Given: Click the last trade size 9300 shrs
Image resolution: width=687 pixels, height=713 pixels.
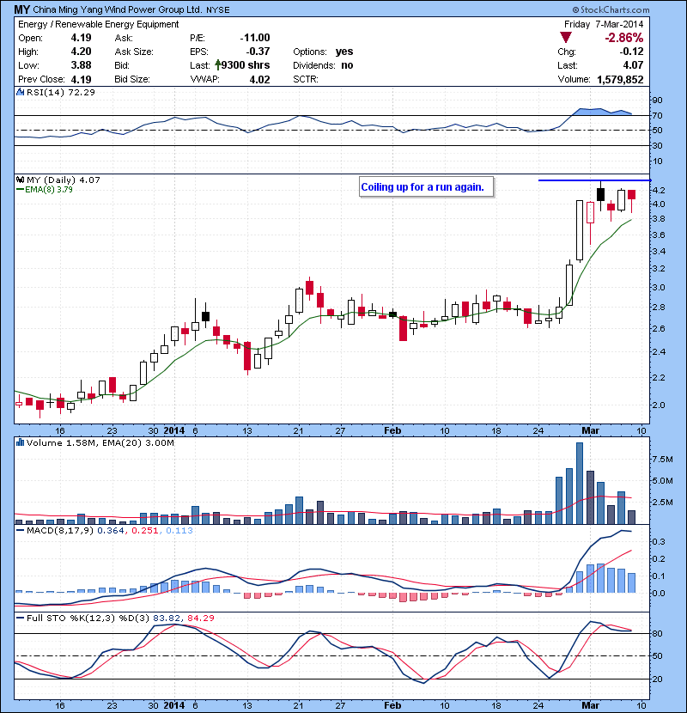Looking at the screenshot, I should (x=246, y=65).
